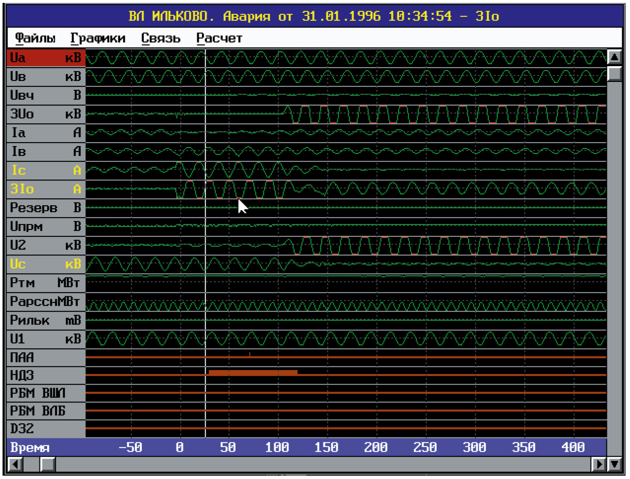Toggle the highlighted Ic A channel

[46, 170]
